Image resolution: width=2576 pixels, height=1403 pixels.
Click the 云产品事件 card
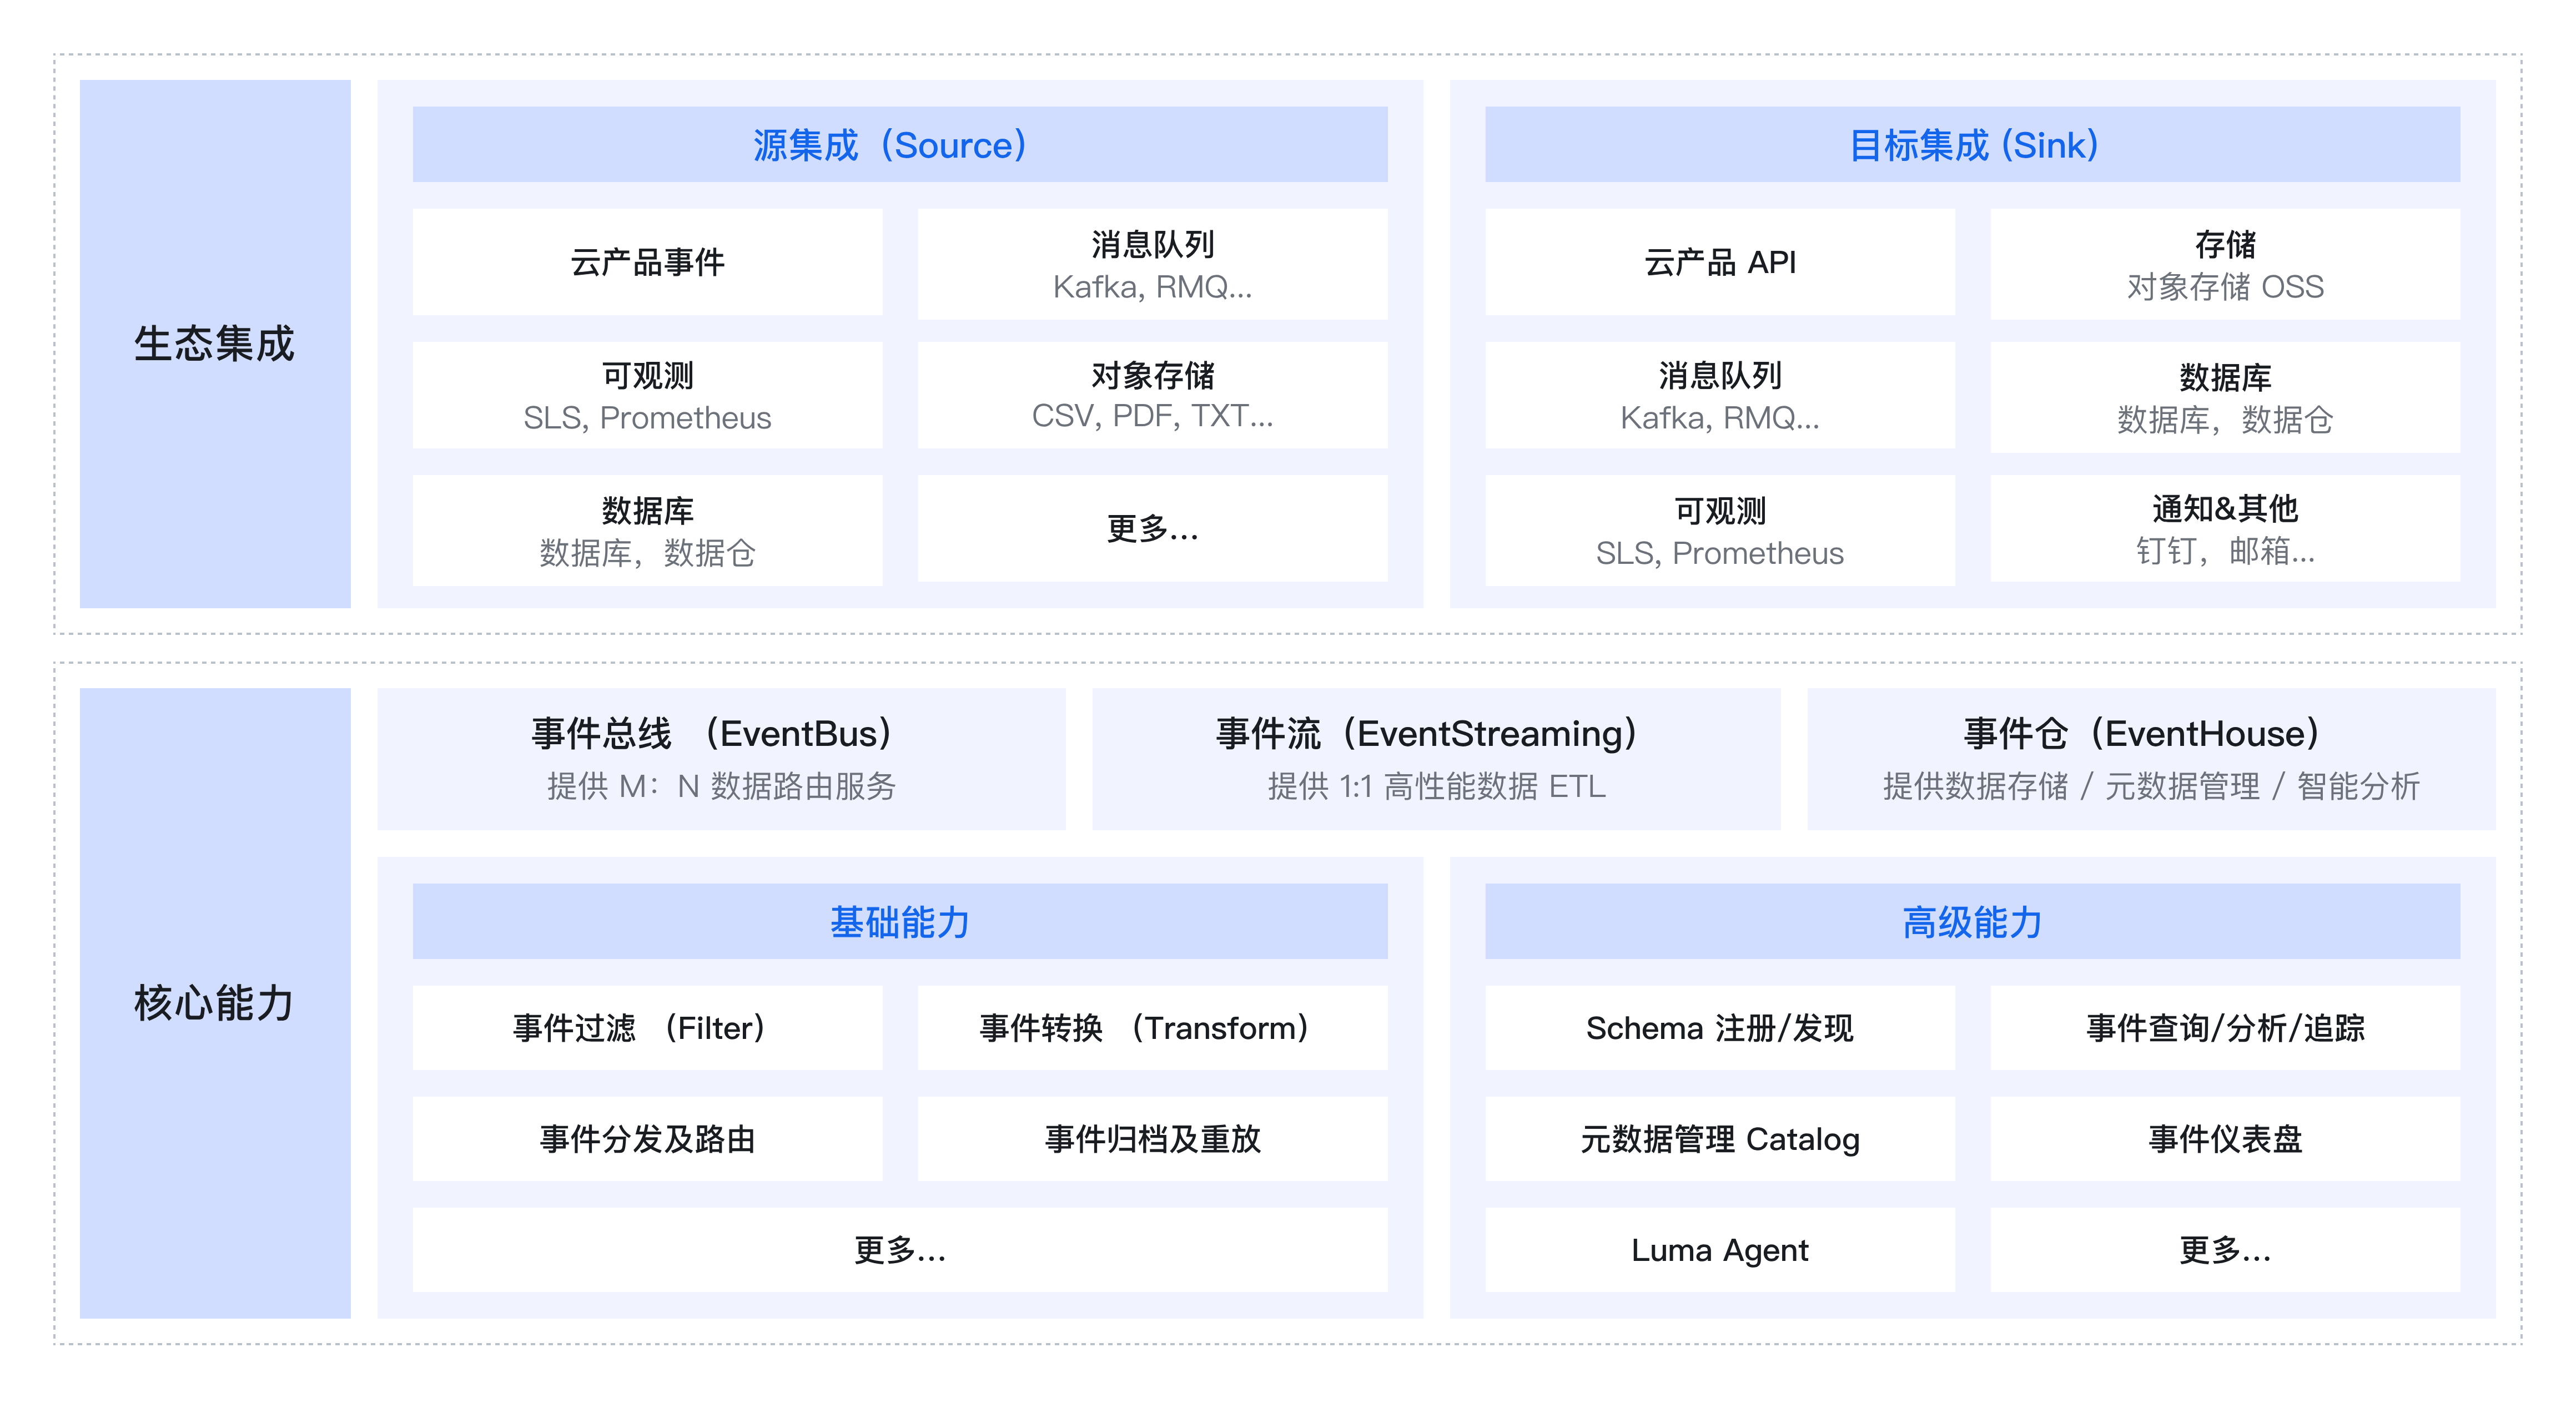pyautogui.click(x=647, y=262)
